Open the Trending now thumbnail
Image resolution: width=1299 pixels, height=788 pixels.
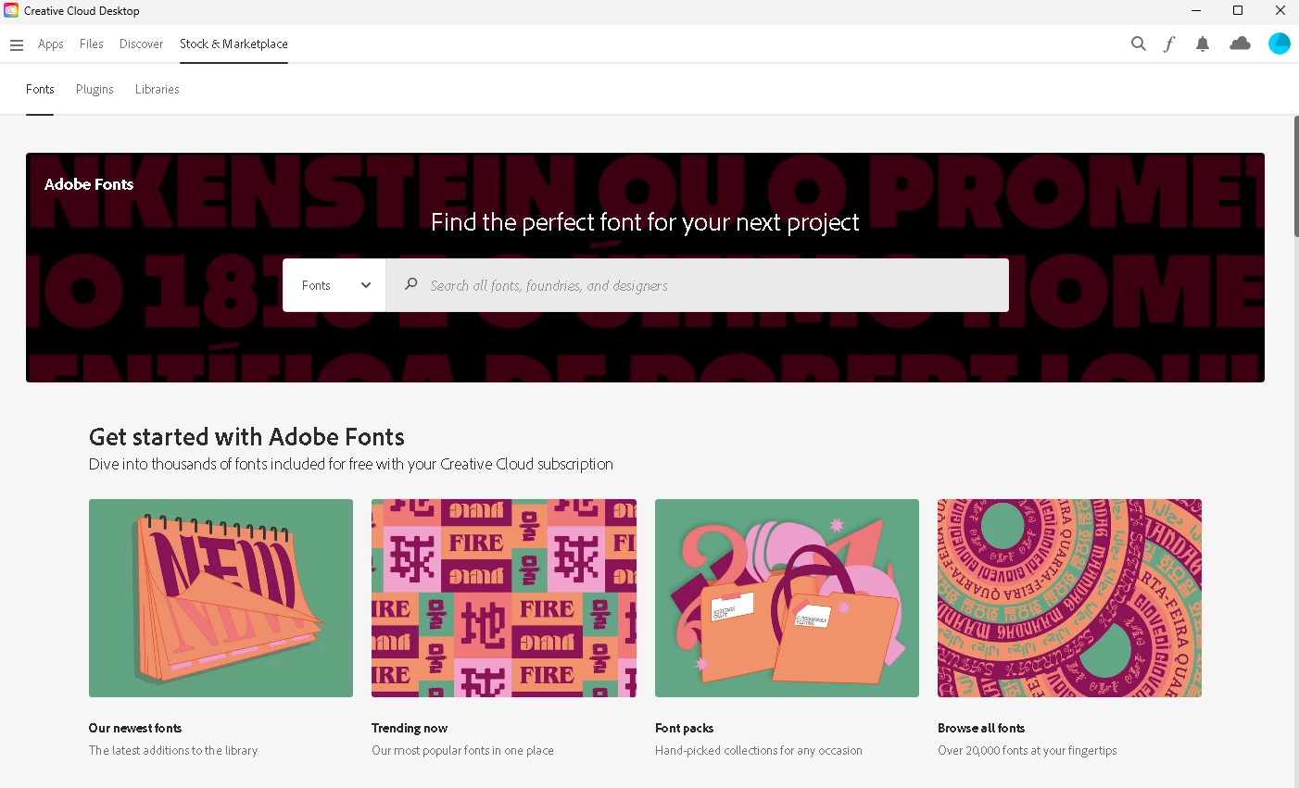click(x=504, y=598)
